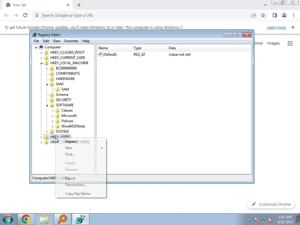Click the SECURITY key folder icon

[52, 100]
